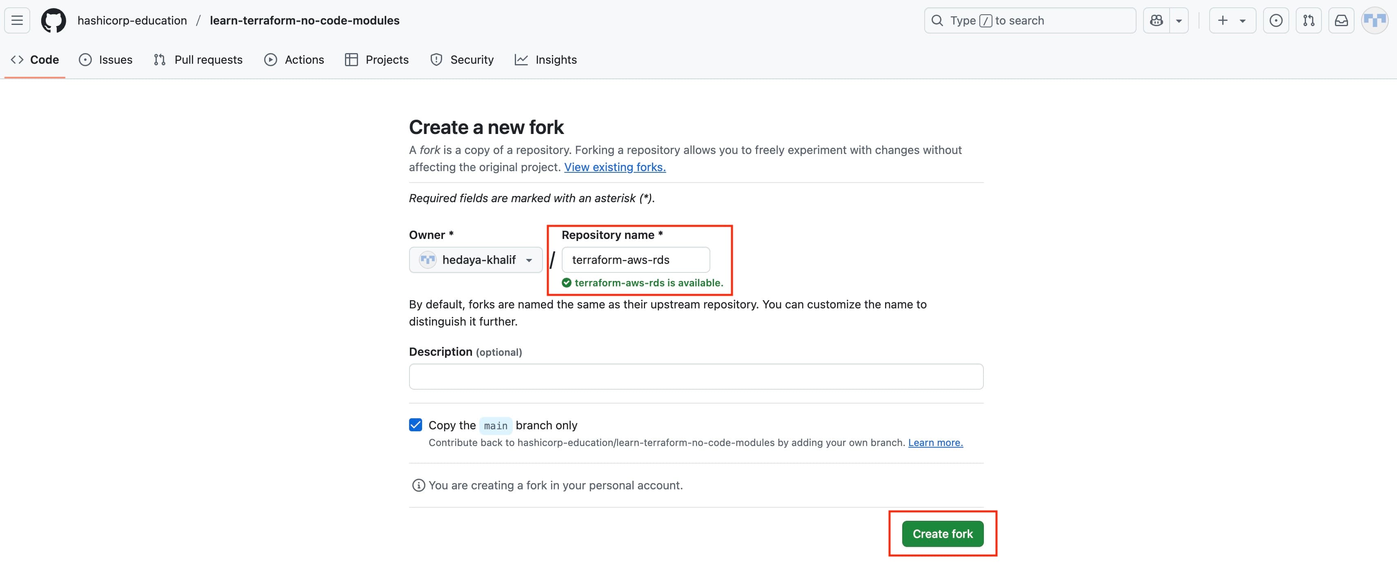Open the hedaya-khalif owner selector
This screenshot has width=1397, height=580.
(x=476, y=259)
